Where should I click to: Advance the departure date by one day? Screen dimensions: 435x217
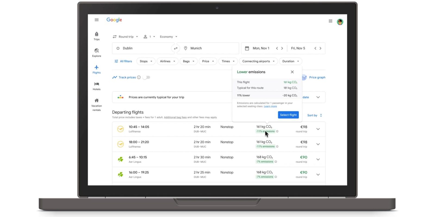click(282, 48)
